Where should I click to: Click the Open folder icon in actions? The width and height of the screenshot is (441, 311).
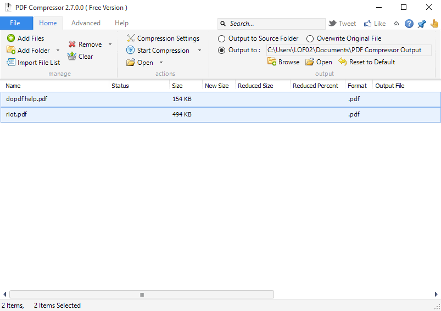pyautogui.click(x=131, y=62)
